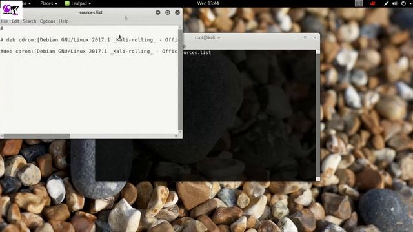The height and width of the screenshot is (232, 413).
Task: Click the '# deb cdrom' line in Leafpad
Action: [x=89, y=40]
